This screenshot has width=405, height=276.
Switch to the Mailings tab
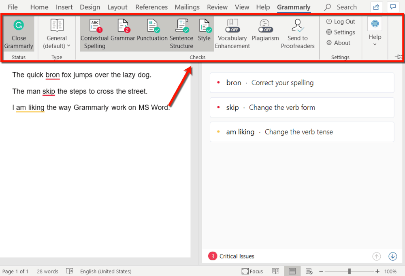point(187,7)
